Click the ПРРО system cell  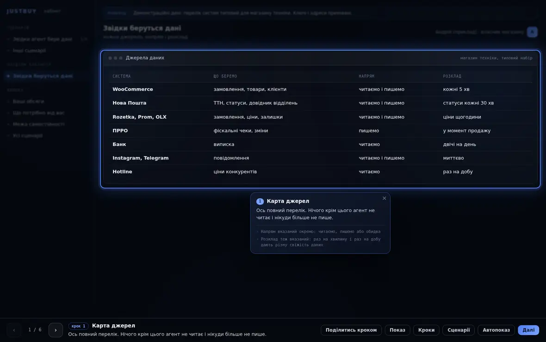[x=120, y=130]
